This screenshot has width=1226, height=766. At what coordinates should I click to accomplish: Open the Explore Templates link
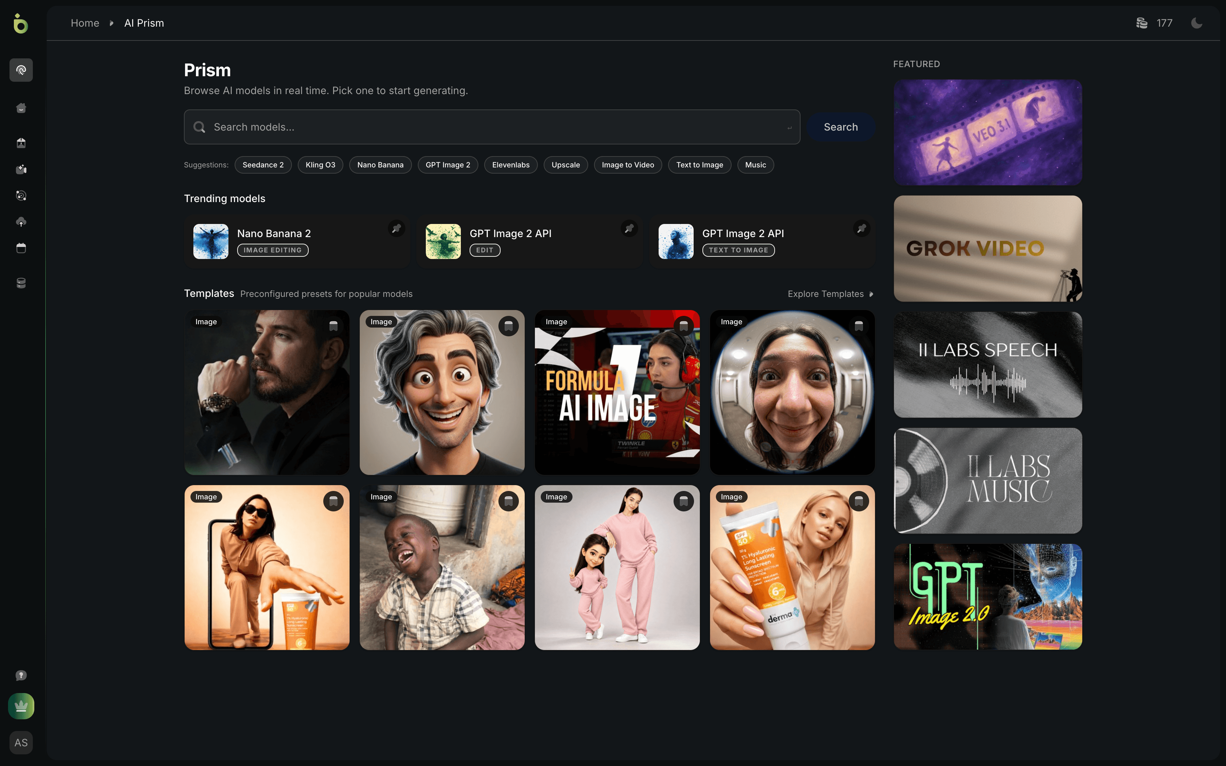pyautogui.click(x=830, y=294)
